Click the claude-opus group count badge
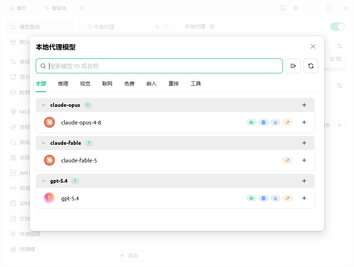The image size is (354, 267). point(88,105)
